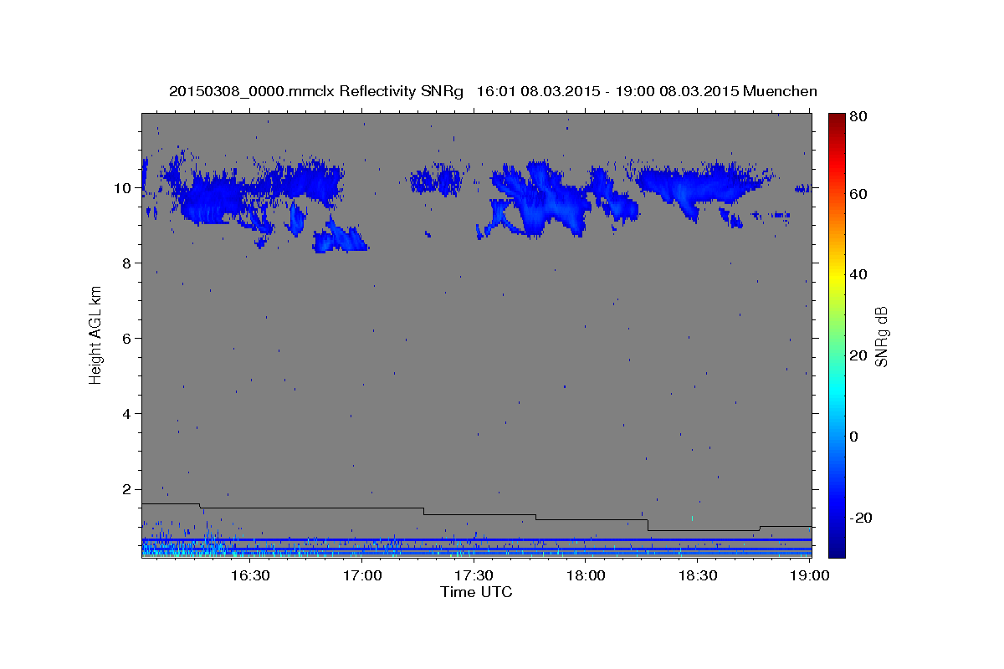
Task: Click the 'Time UTC' x-axis label
Action: [476, 592]
